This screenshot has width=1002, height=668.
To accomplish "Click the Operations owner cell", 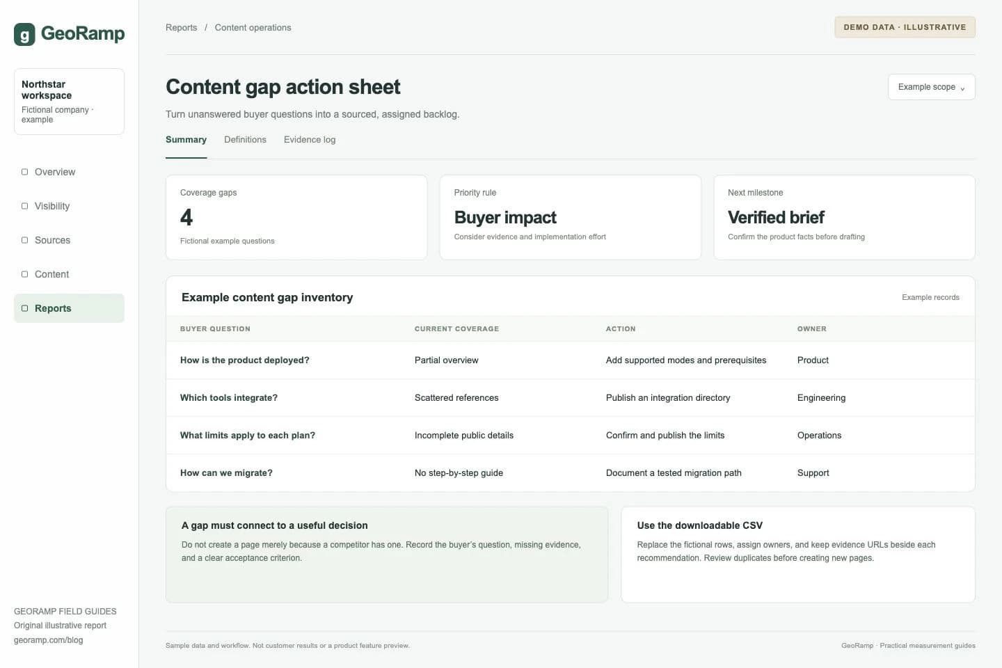I will (x=819, y=436).
